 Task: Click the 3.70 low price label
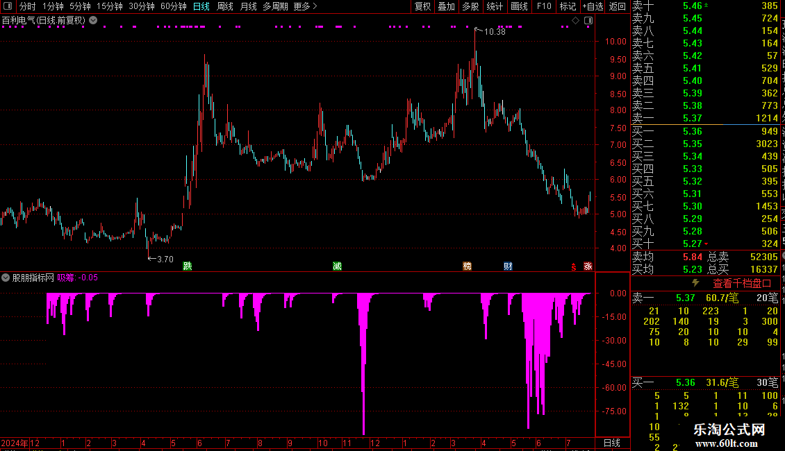click(x=165, y=259)
